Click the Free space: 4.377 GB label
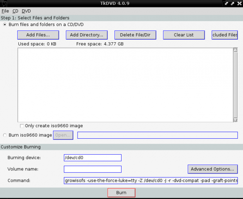The width and height of the screenshot is (243, 199). (x=100, y=44)
